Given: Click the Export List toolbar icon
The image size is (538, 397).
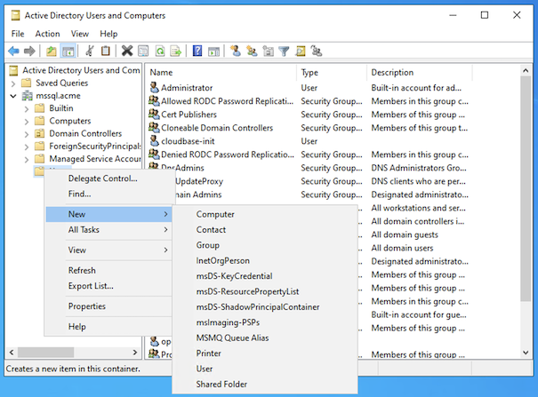Looking at the screenshot, I should (x=176, y=52).
